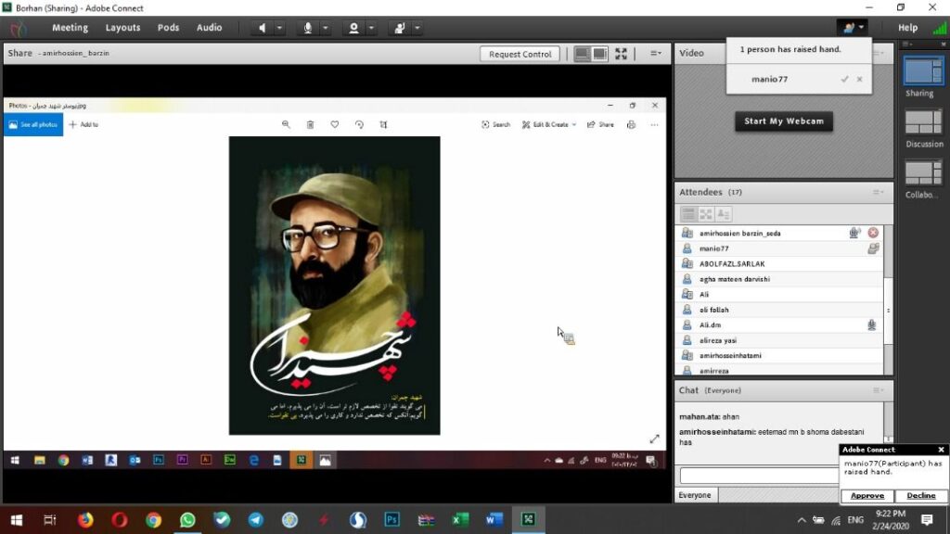Toggle the microphone icon in top toolbar
This screenshot has width=950, height=534.
pyautogui.click(x=308, y=28)
